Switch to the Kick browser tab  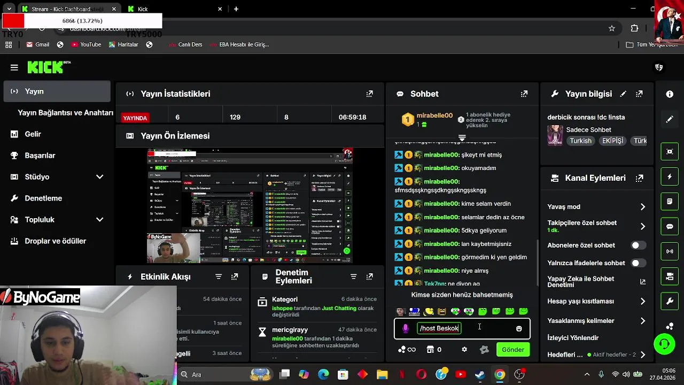[174, 9]
